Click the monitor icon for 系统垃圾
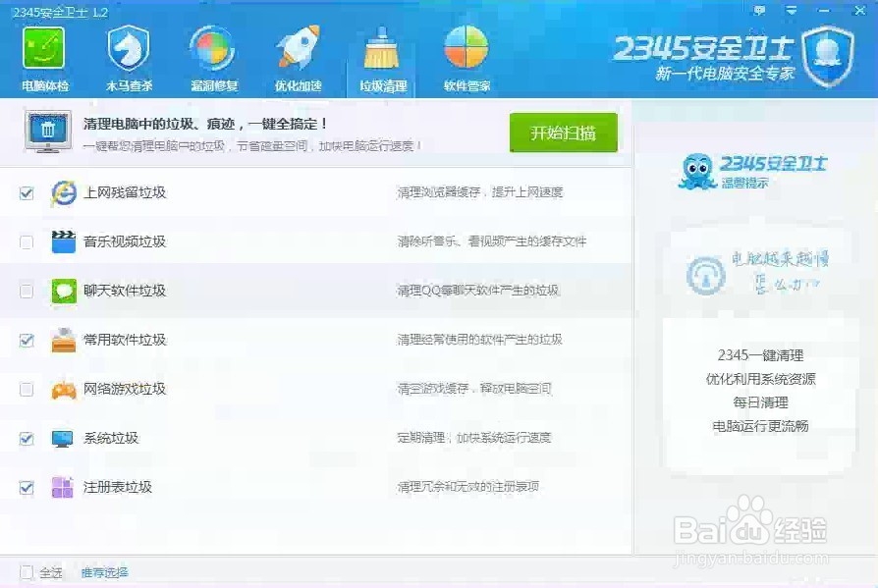Viewport: 878px width, 588px height. (62, 438)
